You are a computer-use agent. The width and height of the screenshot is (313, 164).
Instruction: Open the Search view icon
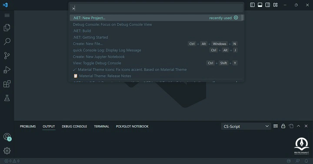[7, 42]
